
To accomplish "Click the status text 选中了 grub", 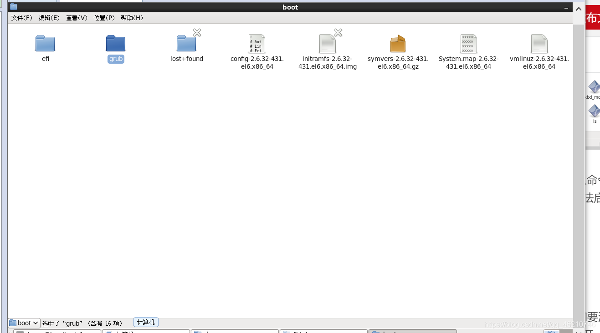I will (x=82, y=323).
